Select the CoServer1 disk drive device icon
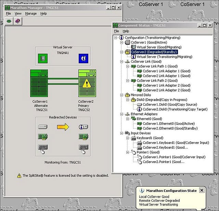The image size is (219, 211). [43, 127]
